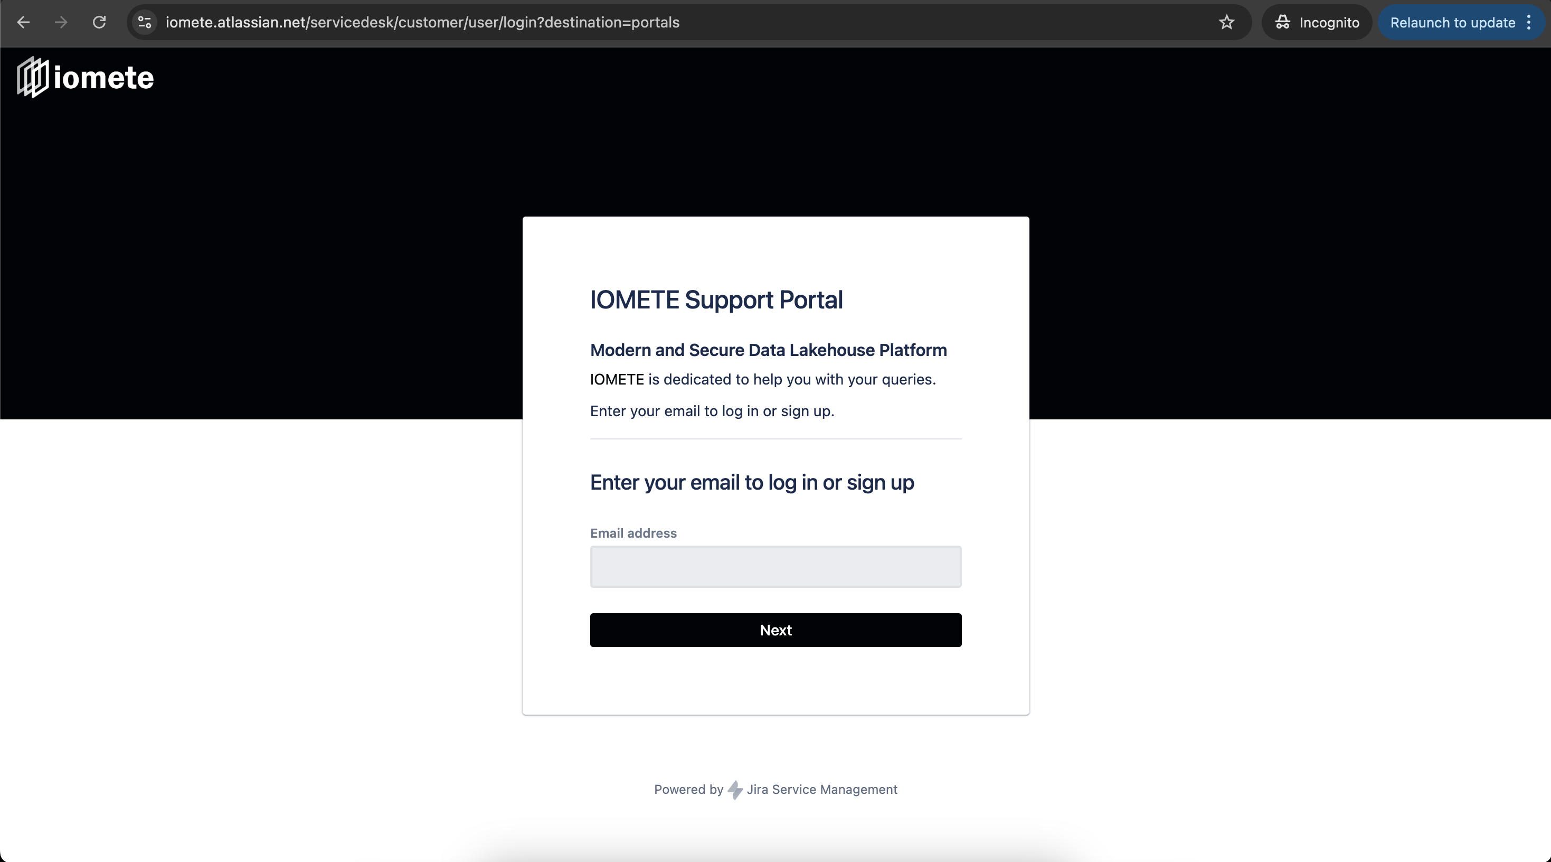This screenshot has width=1551, height=862.
Task: Click the bookmark star icon
Action: coord(1225,22)
